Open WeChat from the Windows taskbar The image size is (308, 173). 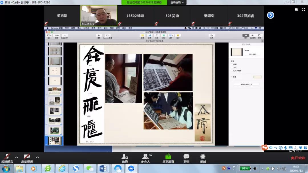pyautogui.click(x=90, y=168)
